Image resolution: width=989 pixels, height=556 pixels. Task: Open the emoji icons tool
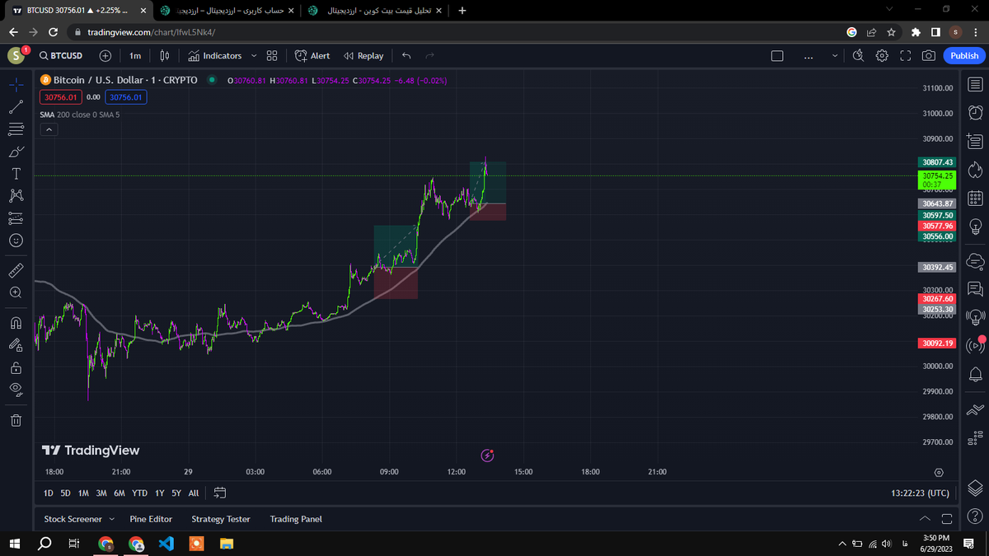point(16,241)
